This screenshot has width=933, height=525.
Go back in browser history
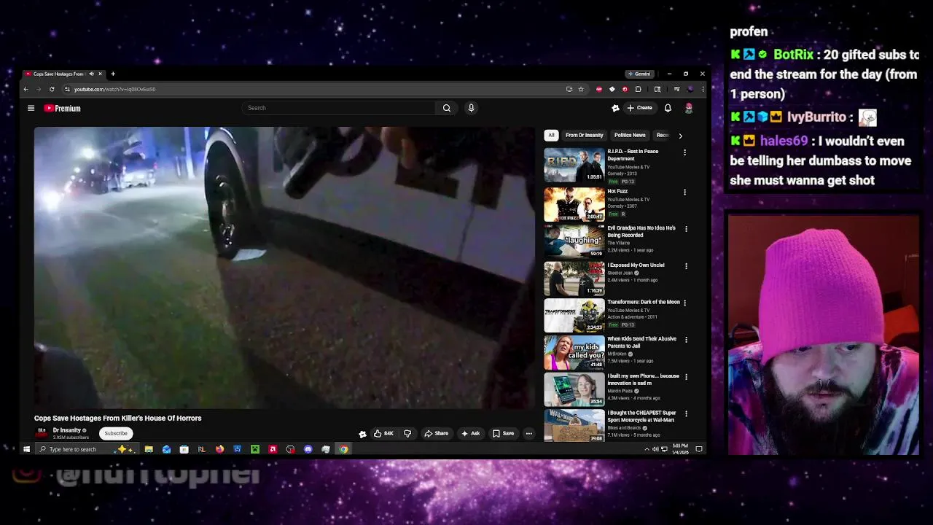point(26,89)
